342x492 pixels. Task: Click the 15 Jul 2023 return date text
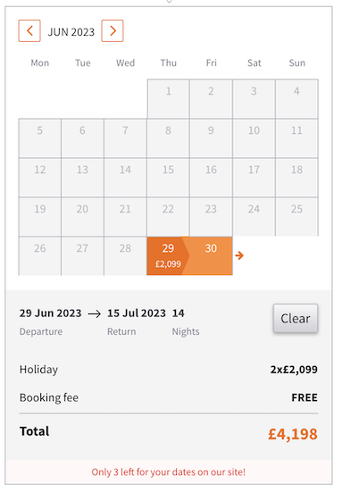(137, 313)
